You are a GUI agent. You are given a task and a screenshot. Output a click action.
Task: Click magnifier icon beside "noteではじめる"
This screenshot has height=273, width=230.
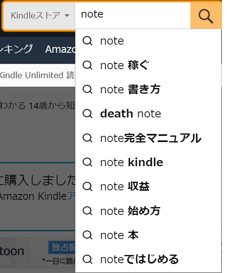pos(87,259)
